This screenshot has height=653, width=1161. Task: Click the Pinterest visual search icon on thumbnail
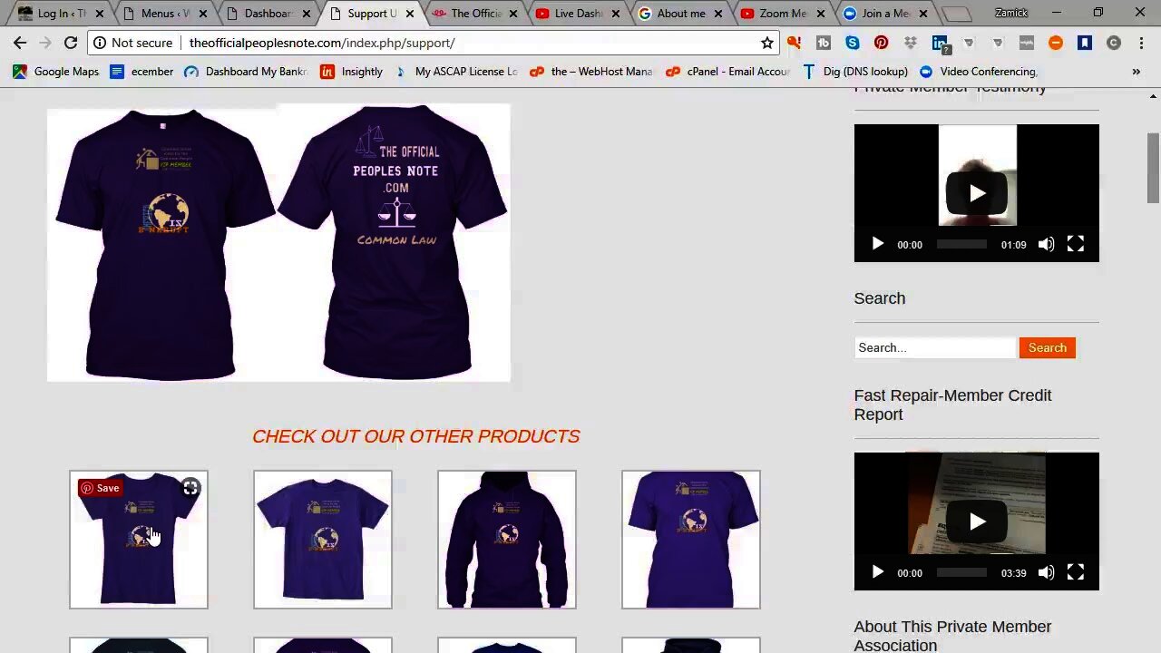click(190, 488)
